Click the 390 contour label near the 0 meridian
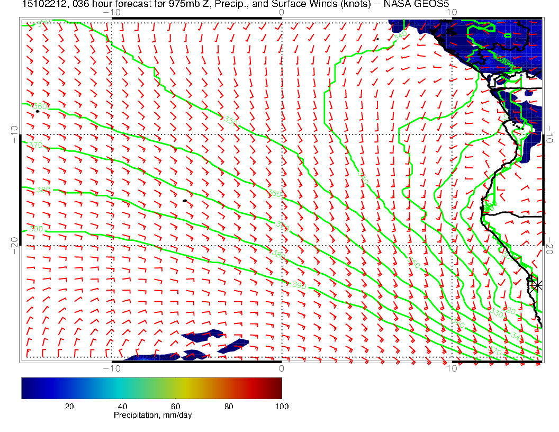The width and height of the screenshot is (559, 432). click(299, 285)
